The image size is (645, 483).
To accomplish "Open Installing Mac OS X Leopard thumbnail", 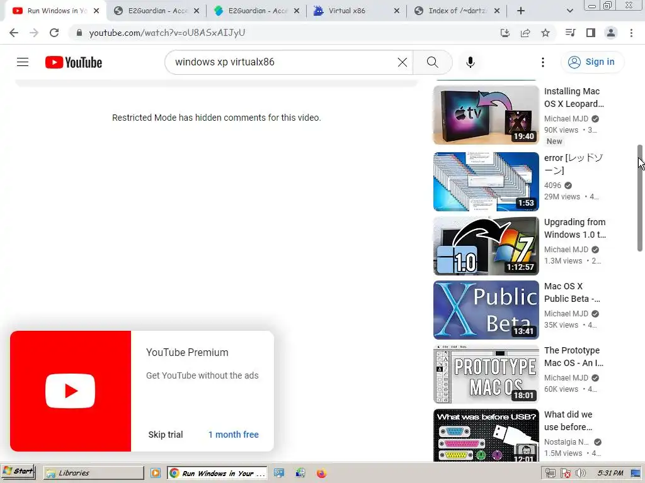I will 486,114.
